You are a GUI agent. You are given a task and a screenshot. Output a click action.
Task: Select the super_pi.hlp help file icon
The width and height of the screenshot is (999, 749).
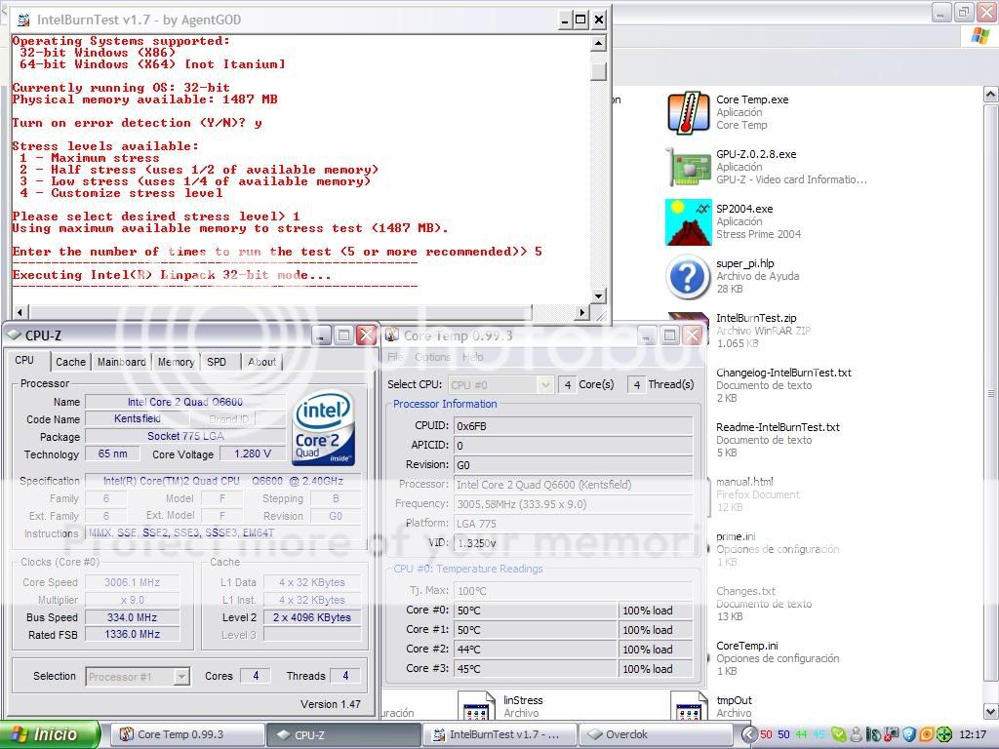pos(688,277)
